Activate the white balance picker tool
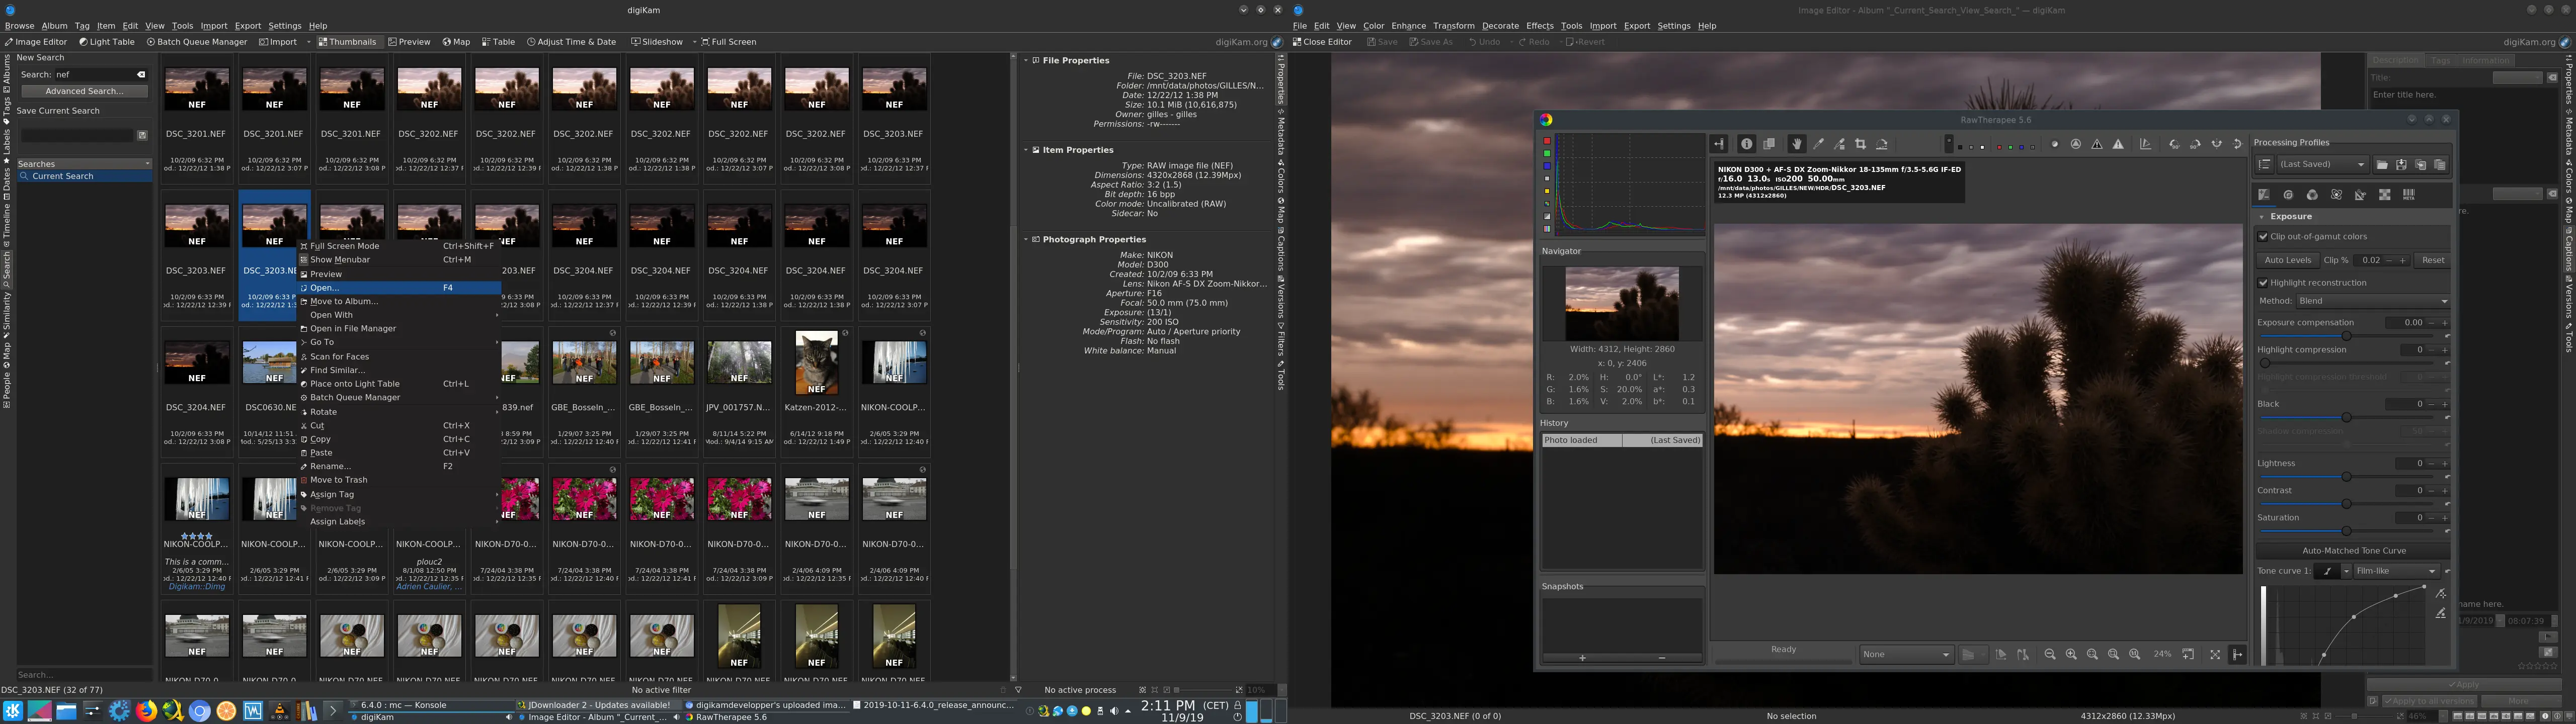This screenshot has width=2576, height=724. click(1820, 145)
